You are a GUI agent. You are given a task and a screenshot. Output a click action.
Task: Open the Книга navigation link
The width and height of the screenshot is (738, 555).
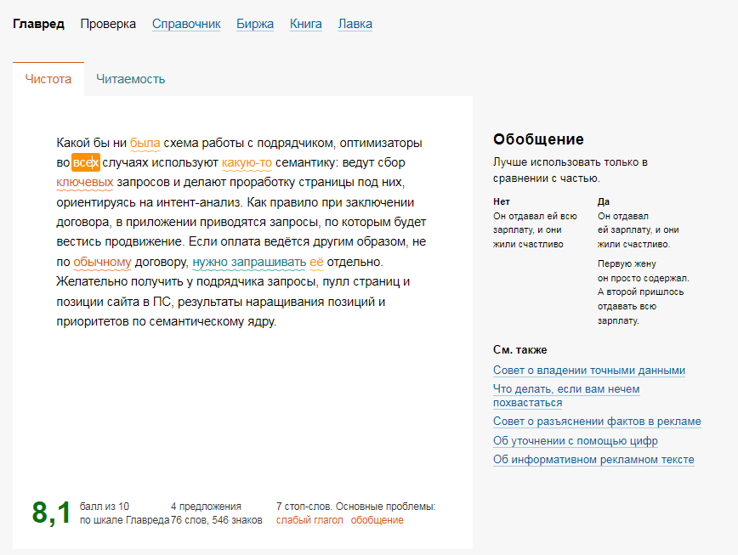[306, 24]
